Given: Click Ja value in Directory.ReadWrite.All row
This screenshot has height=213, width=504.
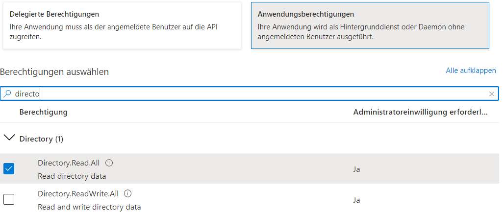Looking at the screenshot, I should point(356,200).
